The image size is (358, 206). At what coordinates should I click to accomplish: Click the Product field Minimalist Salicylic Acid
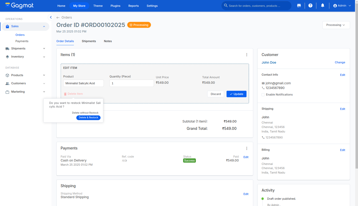point(84,83)
